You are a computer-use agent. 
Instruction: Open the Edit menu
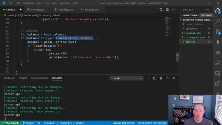tap(18, 3)
